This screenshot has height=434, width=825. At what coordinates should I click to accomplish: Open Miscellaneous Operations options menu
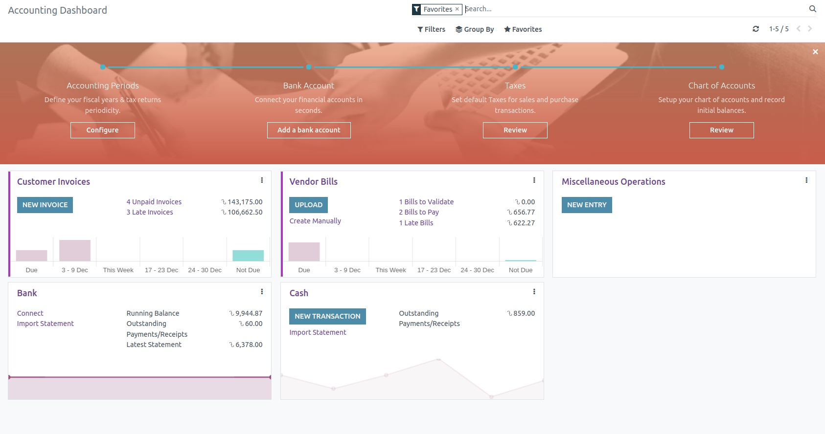tap(806, 180)
